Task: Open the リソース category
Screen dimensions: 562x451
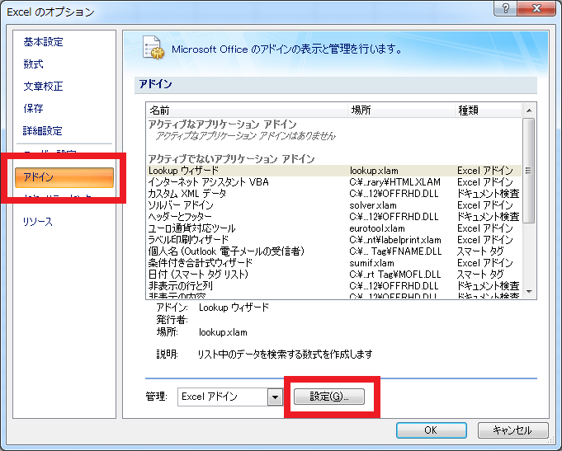Action: 37,222
